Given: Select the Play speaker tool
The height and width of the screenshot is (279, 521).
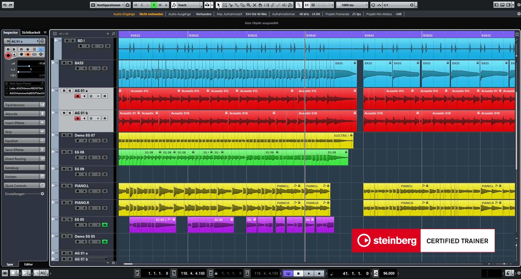Looking at the screenshot, I should pyautogui.click(x=284, y=5).
